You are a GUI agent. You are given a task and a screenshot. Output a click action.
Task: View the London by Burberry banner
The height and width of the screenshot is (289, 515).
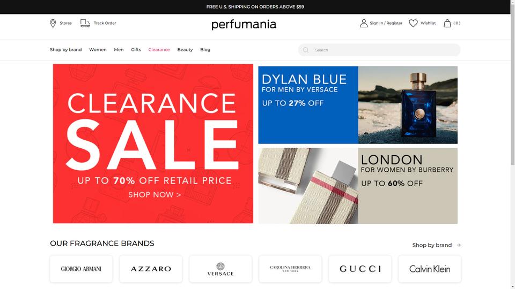(358, 186)
